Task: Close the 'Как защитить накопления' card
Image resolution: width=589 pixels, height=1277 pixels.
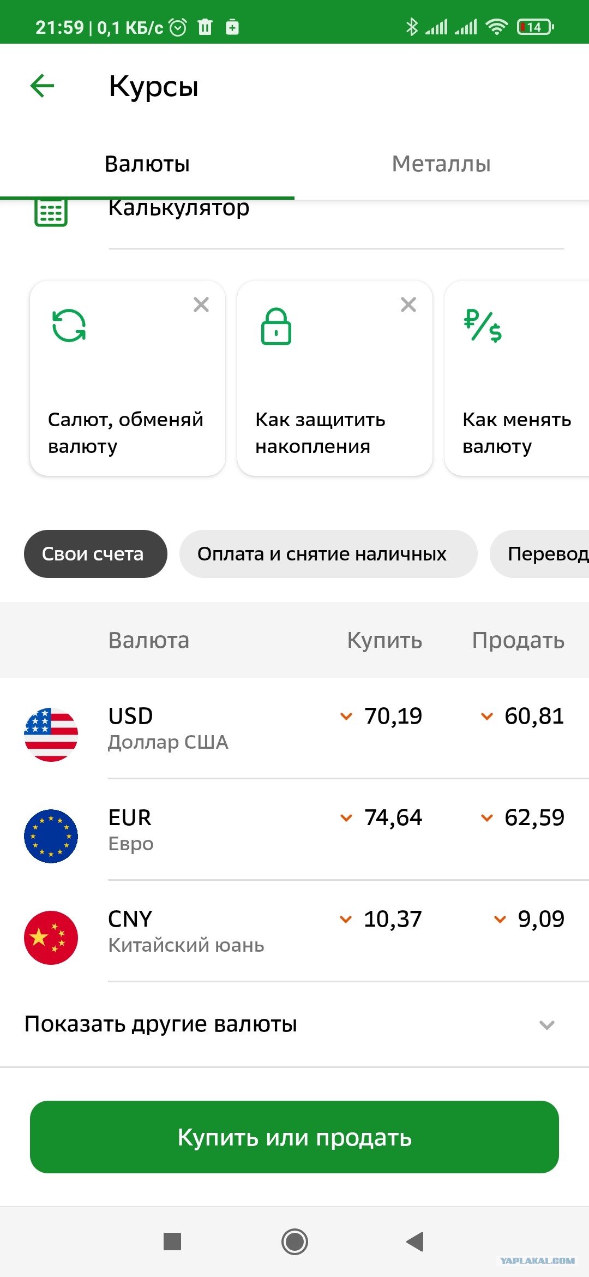Action: [408, 305]
